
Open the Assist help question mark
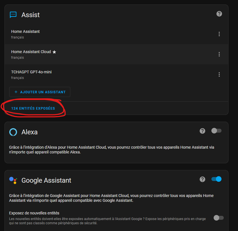219,14
